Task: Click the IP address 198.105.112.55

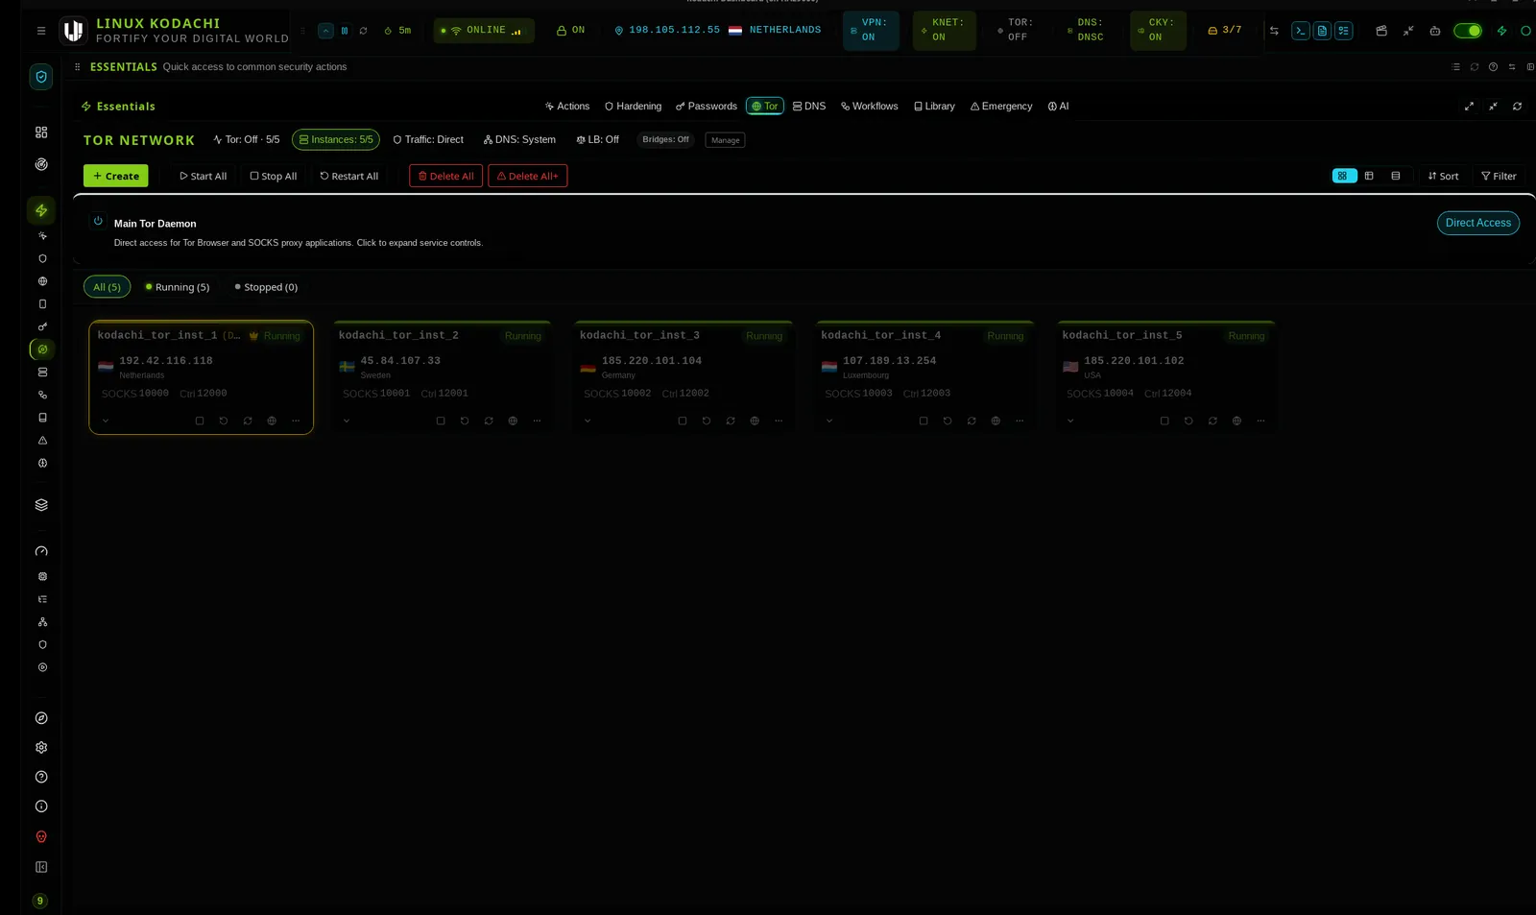Action: pos(674,31)
